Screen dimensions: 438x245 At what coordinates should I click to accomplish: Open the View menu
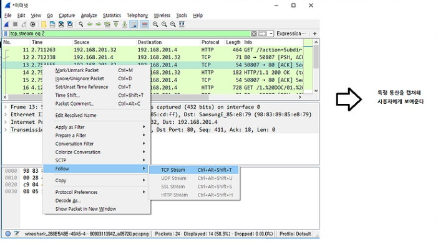36,16
